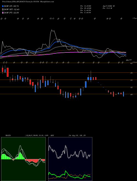Image resolution: width=137 pixels, height=181 pixels.
Task: Click the MACD panel label
Action: point(8,135)
